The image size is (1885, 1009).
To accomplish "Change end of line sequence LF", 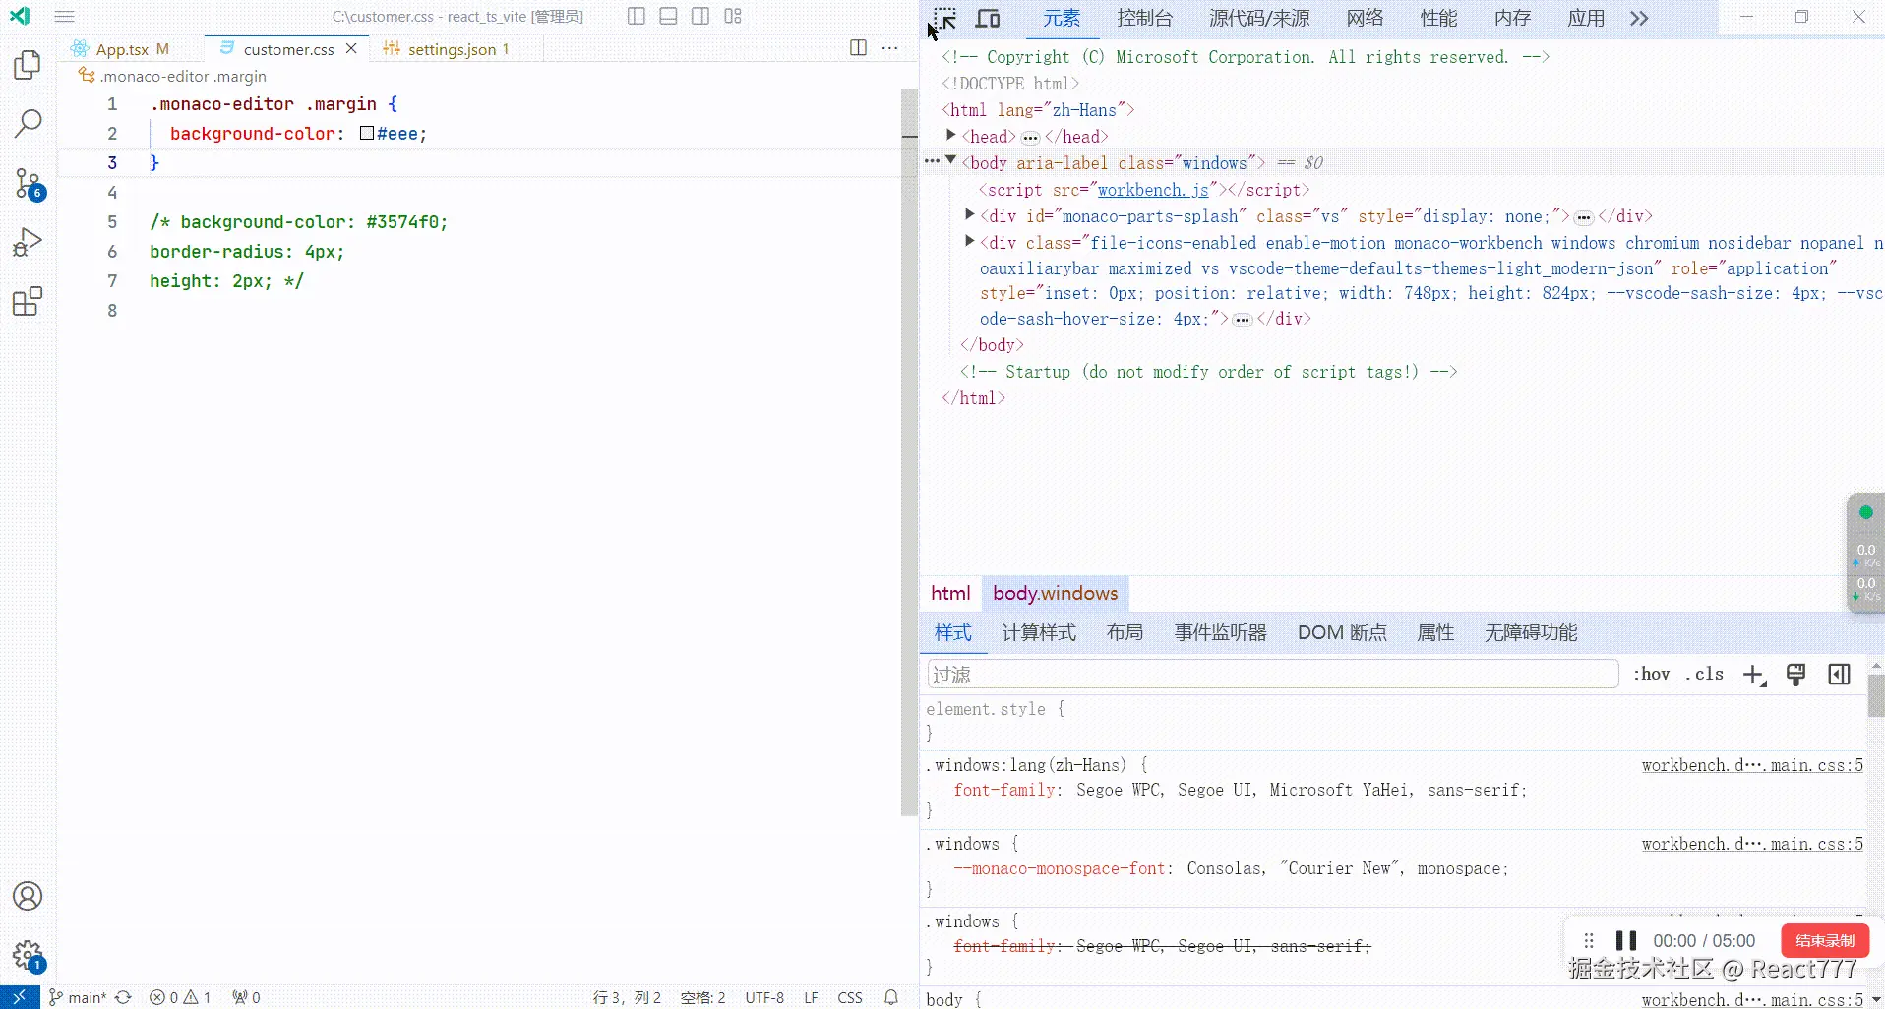I will tap(811, 997).
